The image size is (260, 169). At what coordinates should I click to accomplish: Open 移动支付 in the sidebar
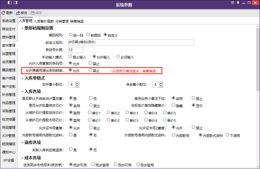[x=9, y=29]
